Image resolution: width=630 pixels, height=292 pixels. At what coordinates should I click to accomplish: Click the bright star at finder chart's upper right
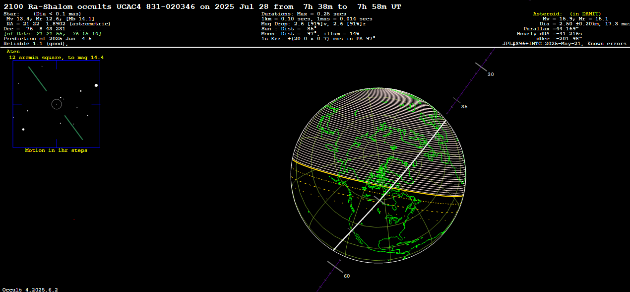click(x=96, y=85)
